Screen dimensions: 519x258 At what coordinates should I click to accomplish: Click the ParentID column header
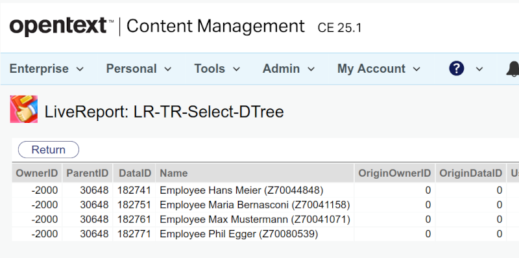click(x=88, y=173)
